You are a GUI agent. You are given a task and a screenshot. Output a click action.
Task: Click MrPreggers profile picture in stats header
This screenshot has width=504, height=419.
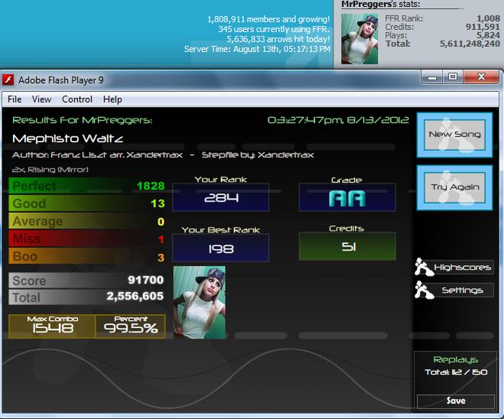[x=359, y=39]
